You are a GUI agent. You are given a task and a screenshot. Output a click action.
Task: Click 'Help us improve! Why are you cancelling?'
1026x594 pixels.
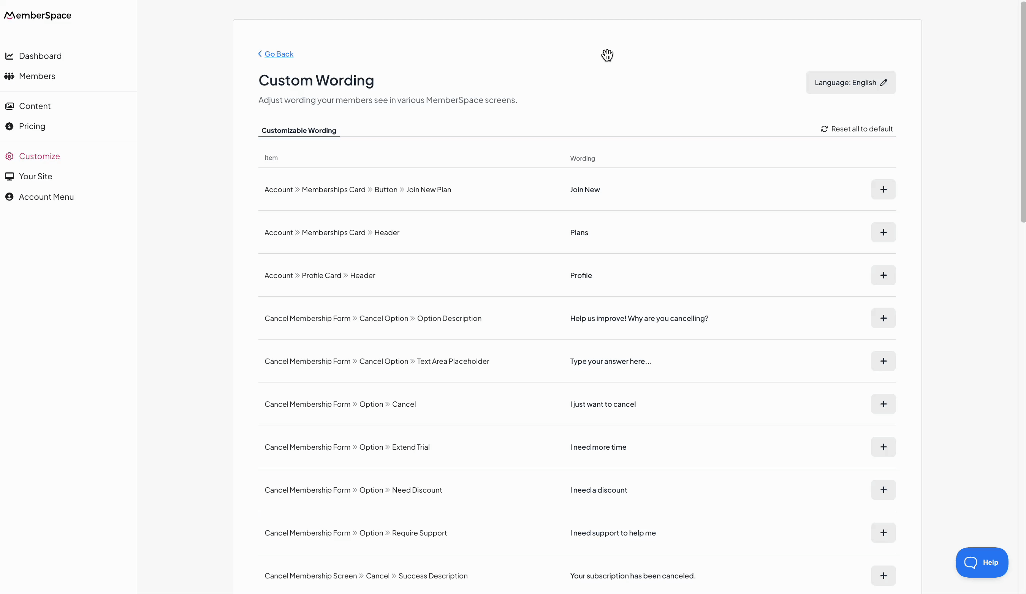(639, 318)
